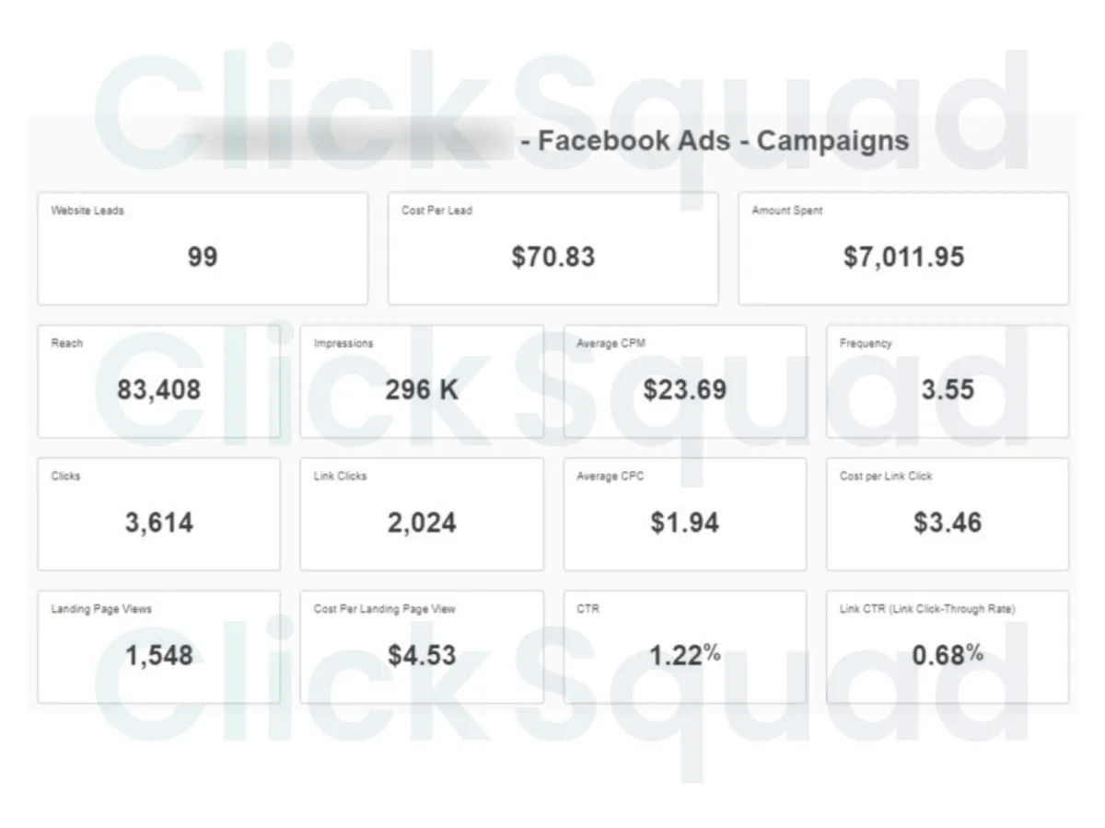Open the Reach 83,408 widget
This screenshot has width=1105, height=828.
pyautogui.click(x=158, y=382)
